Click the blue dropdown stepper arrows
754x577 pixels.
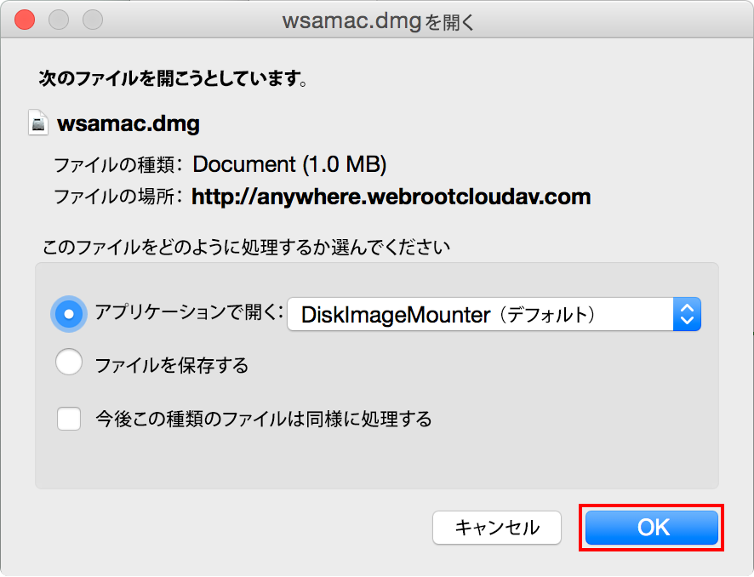tap(687, 315)
